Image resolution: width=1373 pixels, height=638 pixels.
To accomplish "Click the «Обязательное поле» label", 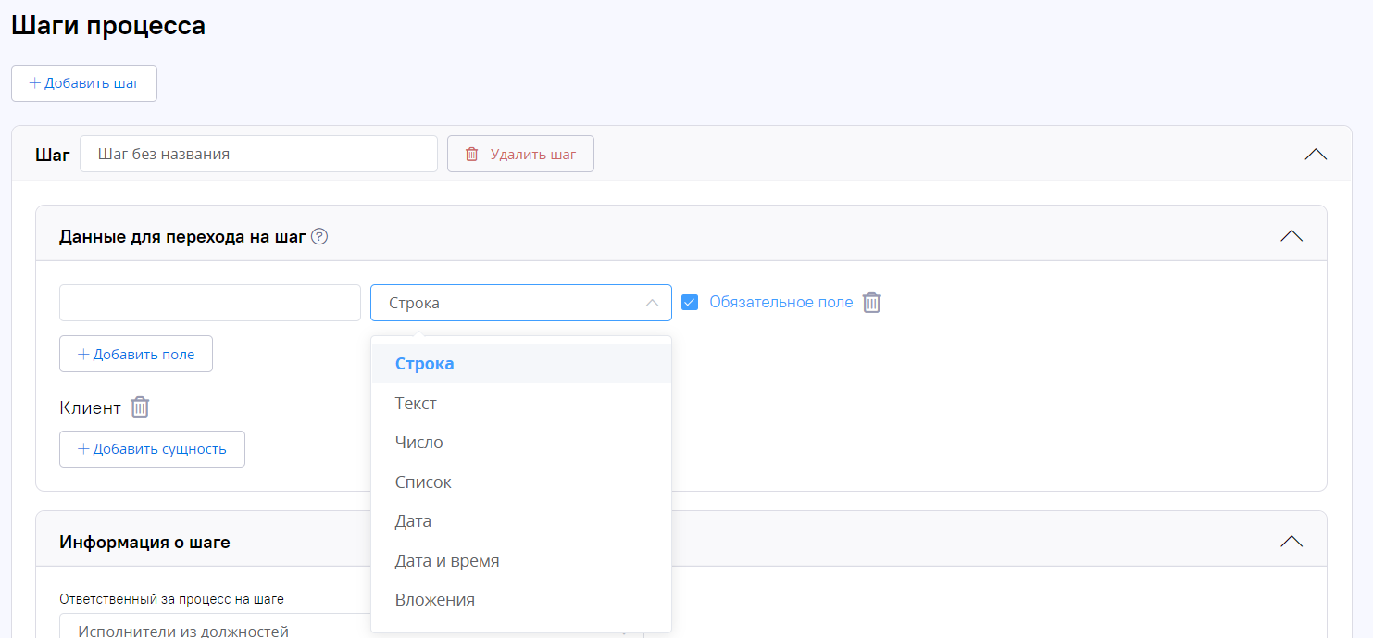I will coord(780,302).
